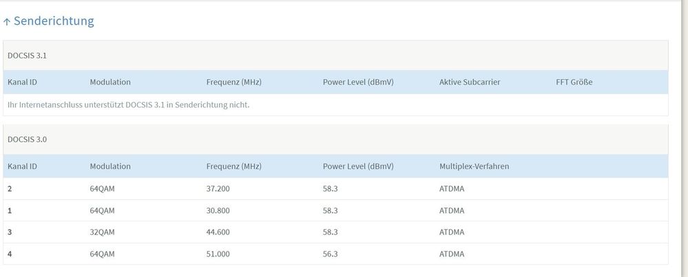Click Frequenz (MHz) header in DOCSIS 3.0 table
This screenshot has width=688, height=277.
pyautogui.click(x=233, y=166)
